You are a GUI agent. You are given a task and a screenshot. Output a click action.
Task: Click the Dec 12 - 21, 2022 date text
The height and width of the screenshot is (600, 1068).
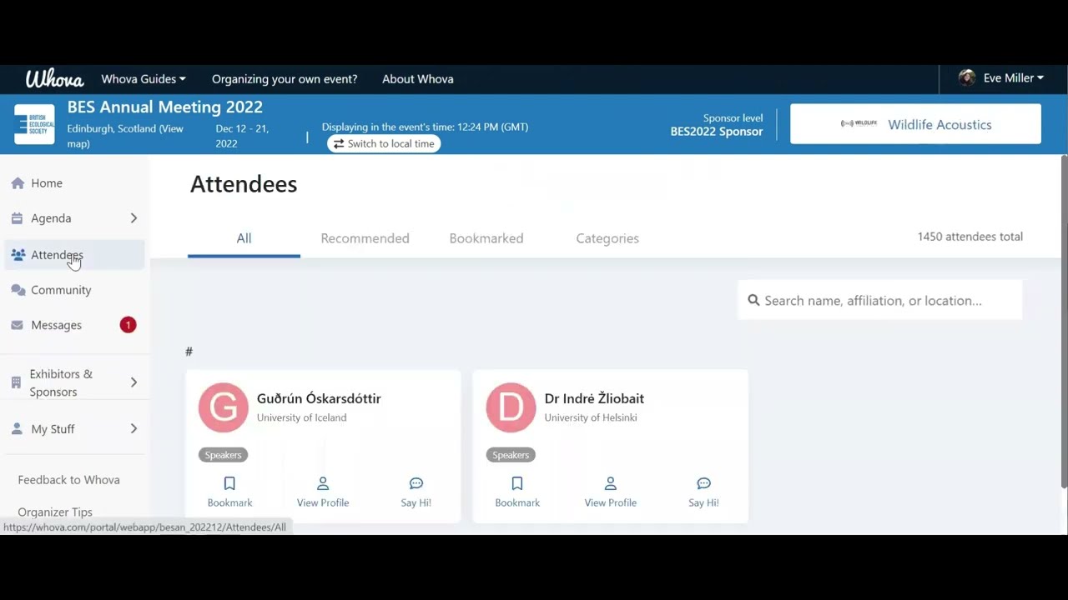coord(242,136)
